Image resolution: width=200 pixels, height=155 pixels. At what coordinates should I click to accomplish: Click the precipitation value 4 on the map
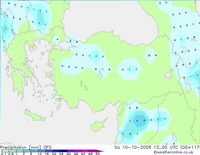[x=137, y=121]
